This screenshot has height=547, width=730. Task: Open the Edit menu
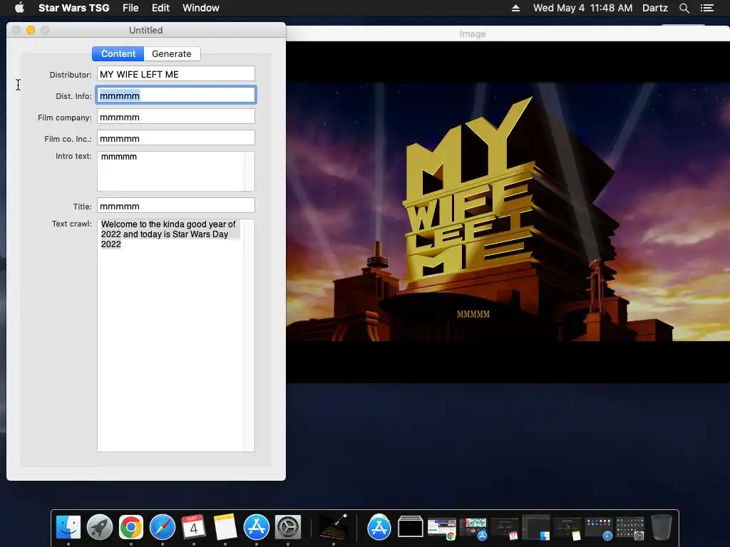coord(160,8)
